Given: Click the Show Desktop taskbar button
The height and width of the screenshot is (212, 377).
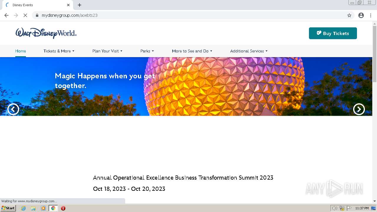Looking at the screenshot, I should 374,208.
